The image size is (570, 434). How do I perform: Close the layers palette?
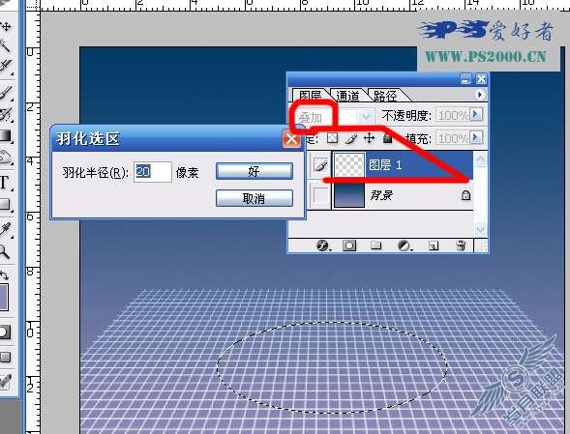pos(481,79)
